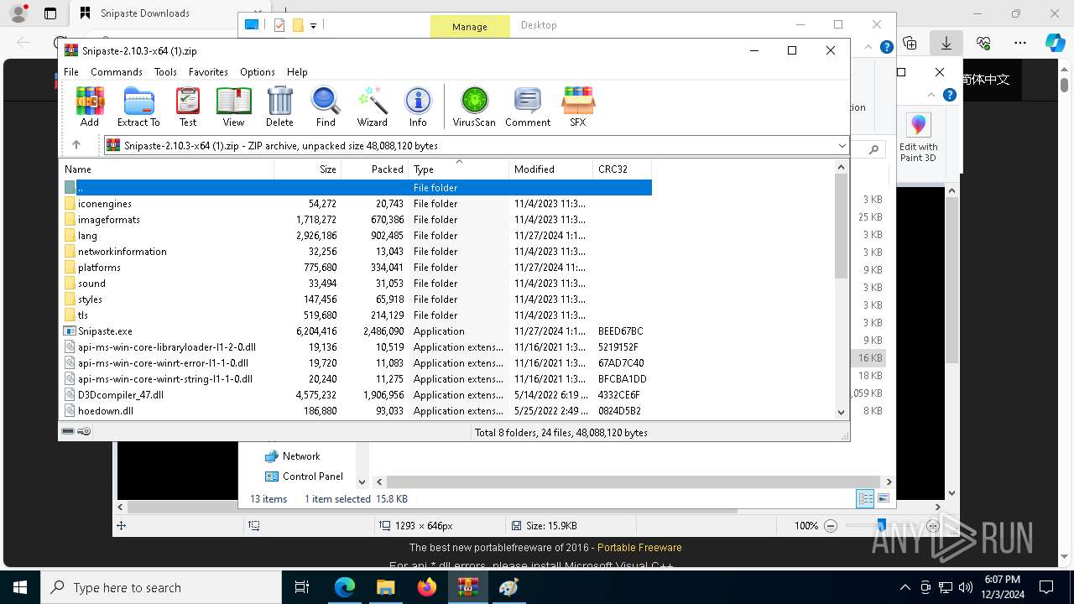Expand the archive path dropdown
The height and width of the screenshot is (604, 1074).
pyautogui.click(x=842, y=146)
